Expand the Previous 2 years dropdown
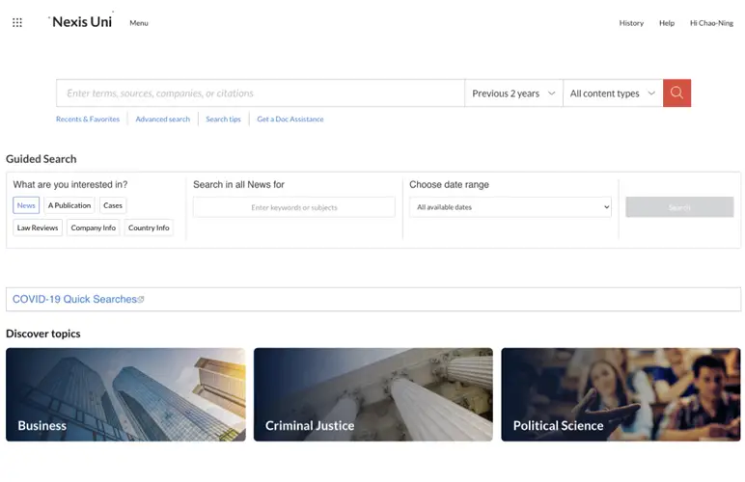The height and width of the screenshot is (482, 745). [x=513, y=94]
